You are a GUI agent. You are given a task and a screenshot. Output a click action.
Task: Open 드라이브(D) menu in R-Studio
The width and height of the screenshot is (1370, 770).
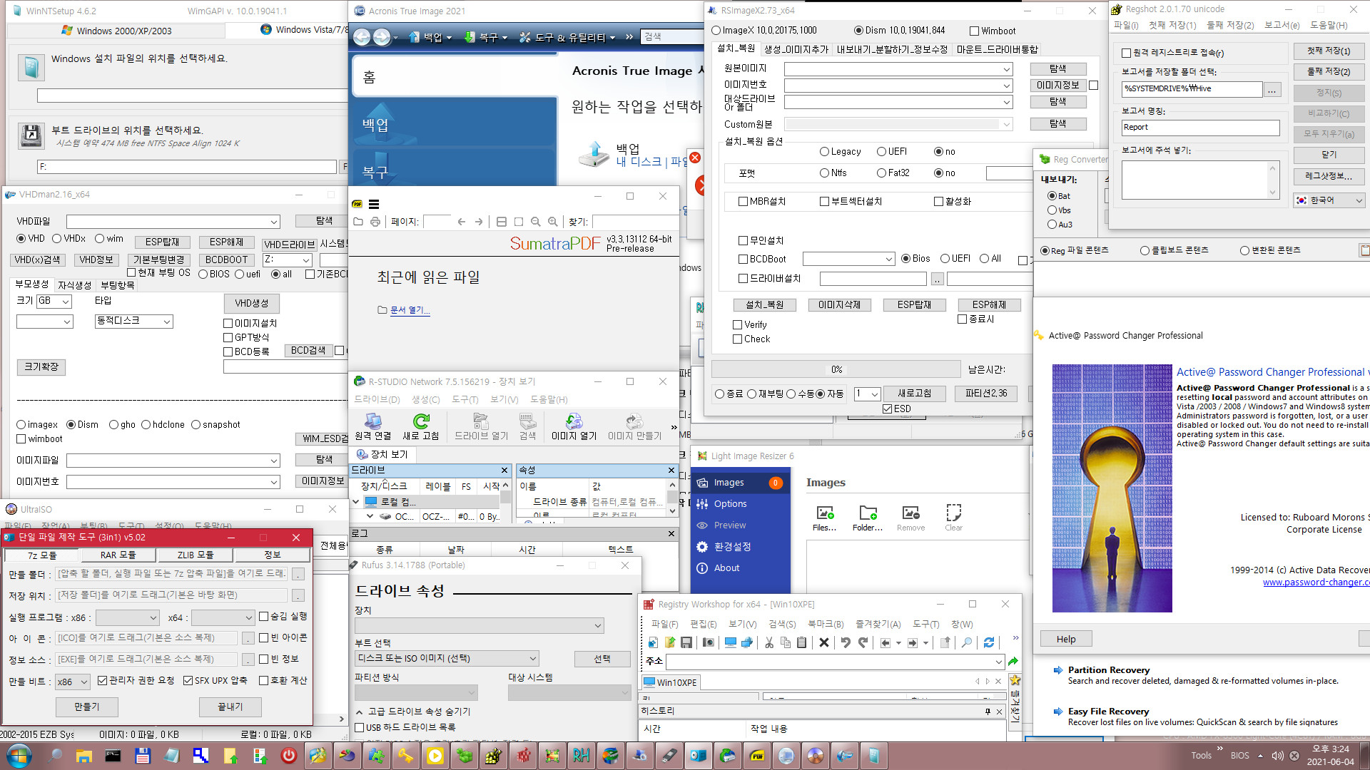[377, 399]
